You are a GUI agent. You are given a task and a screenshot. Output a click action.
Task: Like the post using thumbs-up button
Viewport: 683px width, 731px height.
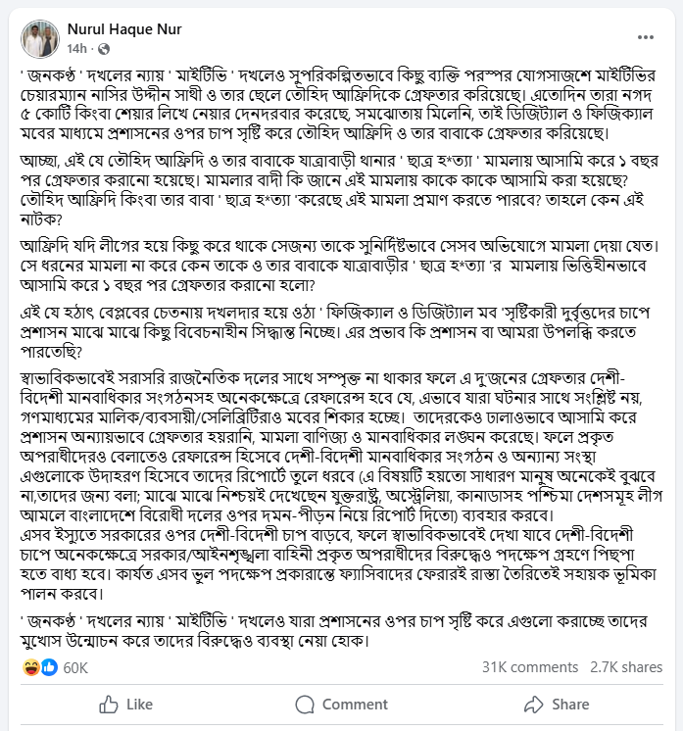click(125, 704)
